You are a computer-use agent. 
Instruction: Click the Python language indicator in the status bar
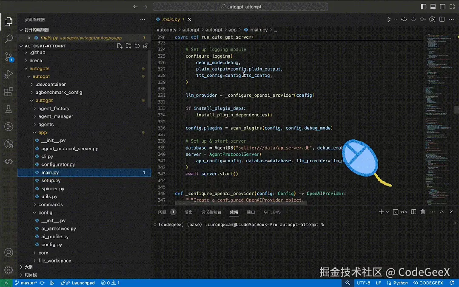397,283
